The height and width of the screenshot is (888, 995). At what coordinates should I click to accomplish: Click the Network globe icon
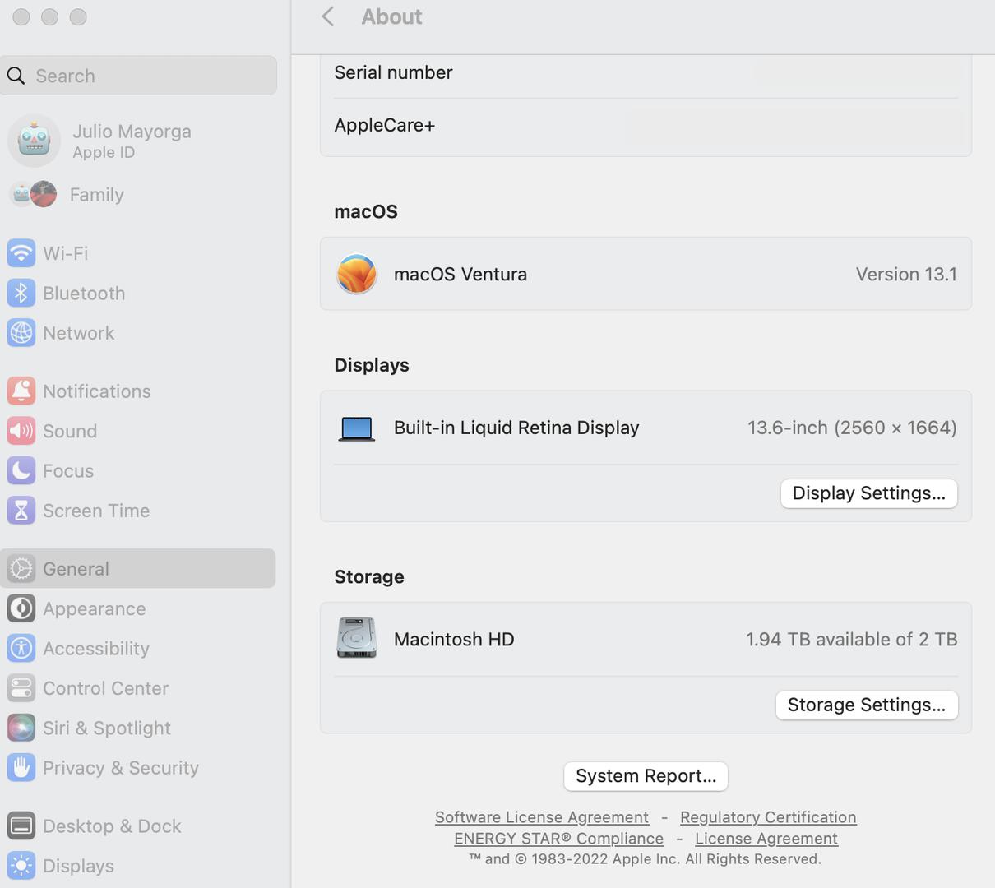(21, 333)
